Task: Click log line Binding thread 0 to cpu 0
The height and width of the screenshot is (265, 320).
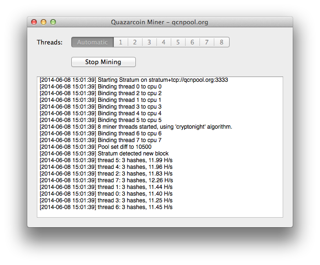Action: (100, 87)
